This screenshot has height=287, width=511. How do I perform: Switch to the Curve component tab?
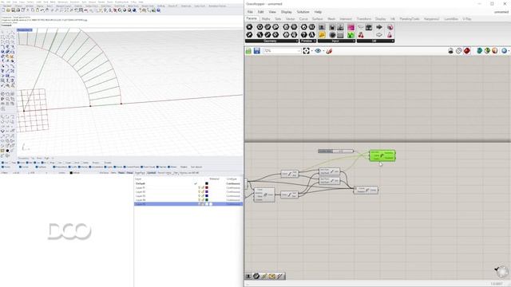pyautogui.click(x=303, y=19)
